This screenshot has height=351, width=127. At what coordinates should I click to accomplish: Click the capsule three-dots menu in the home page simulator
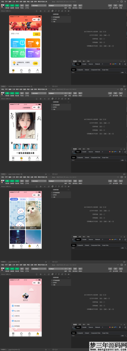click(34, 20)
